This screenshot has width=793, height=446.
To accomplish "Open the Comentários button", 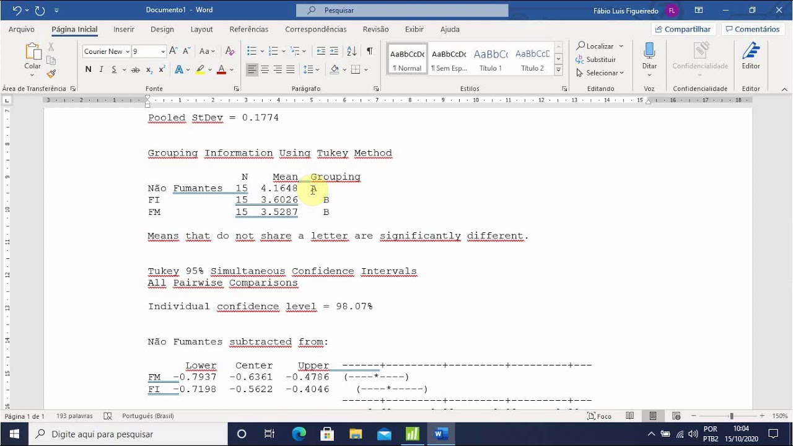I will [753, 29].
